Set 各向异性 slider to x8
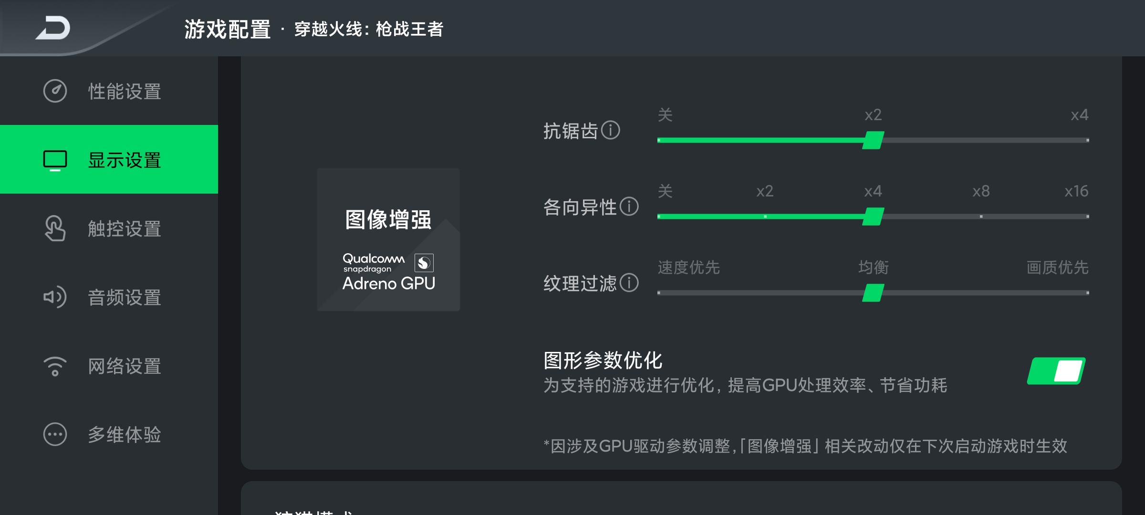The image size is (1145, 515). coord(981,216)
